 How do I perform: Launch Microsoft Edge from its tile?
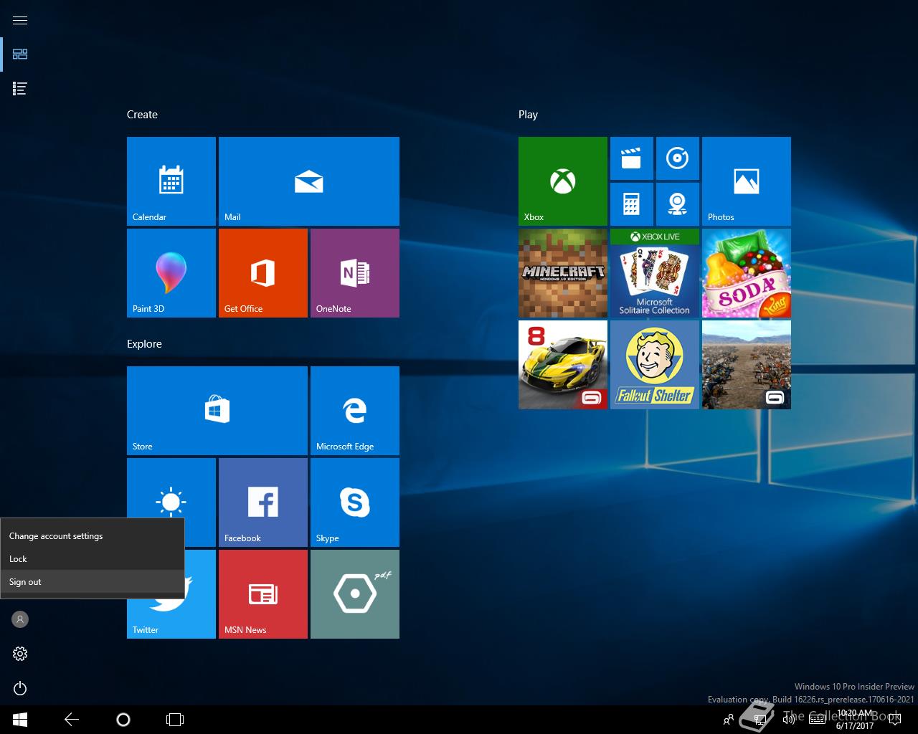pyautogui.click(x=355, y=411)
